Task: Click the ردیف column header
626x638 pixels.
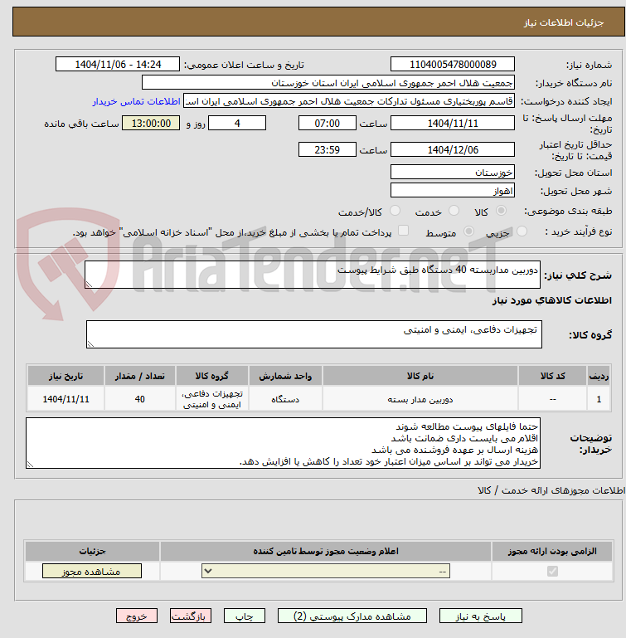Action: [599, 376]
